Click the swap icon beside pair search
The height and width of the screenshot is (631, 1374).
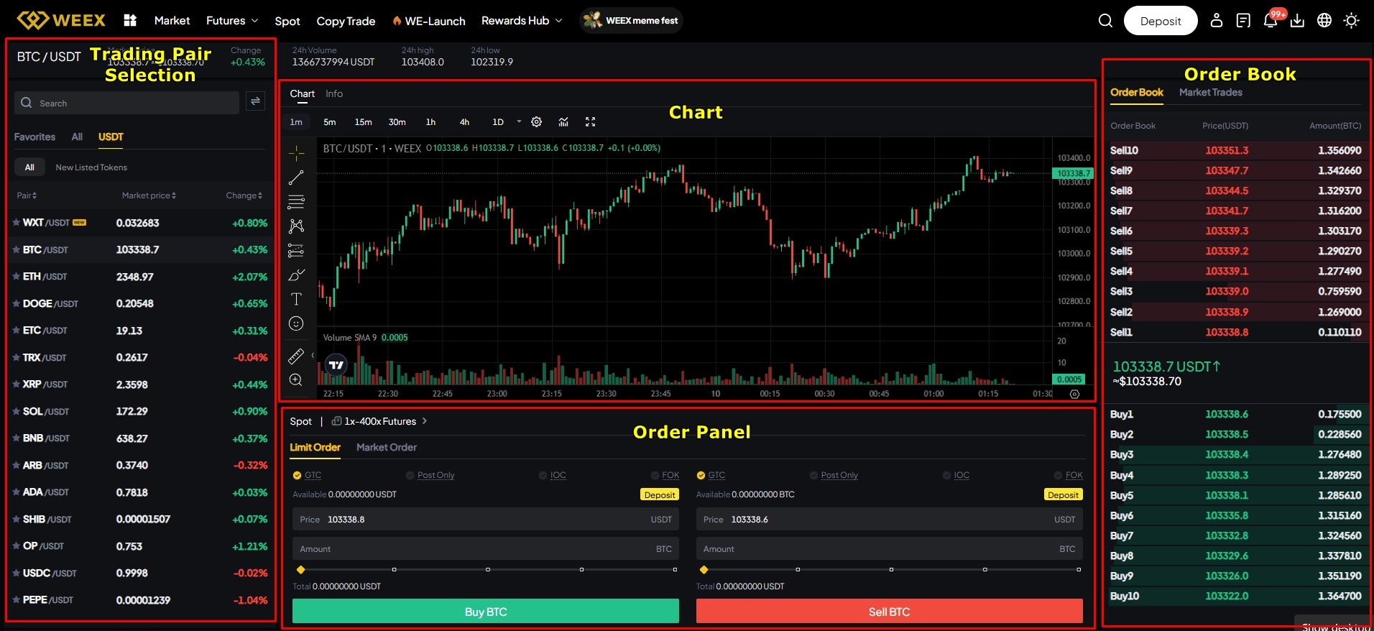pyautogui.click(x=255, y=101)
